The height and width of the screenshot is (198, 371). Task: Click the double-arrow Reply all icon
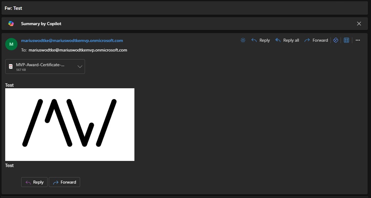pos(278,40)
